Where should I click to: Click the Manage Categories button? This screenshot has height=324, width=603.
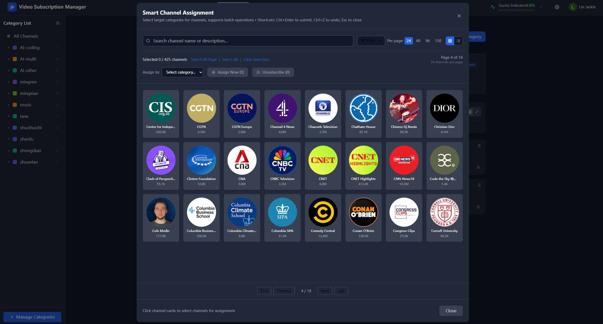point(32,317)
